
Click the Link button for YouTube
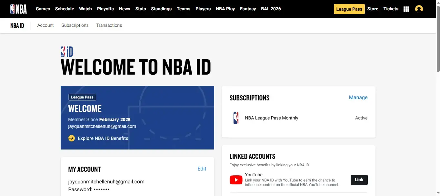pos(359,180)
